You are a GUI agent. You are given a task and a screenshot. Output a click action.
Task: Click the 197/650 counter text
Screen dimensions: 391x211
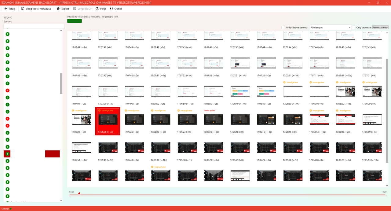[8, 17]
